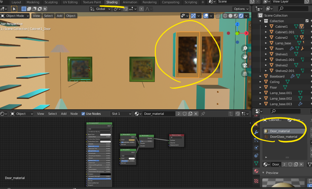Image resolution: width=312 pixels, height=189 pixels.
Task: Pin the node tree with pin icon
Action: pos(203,114)
